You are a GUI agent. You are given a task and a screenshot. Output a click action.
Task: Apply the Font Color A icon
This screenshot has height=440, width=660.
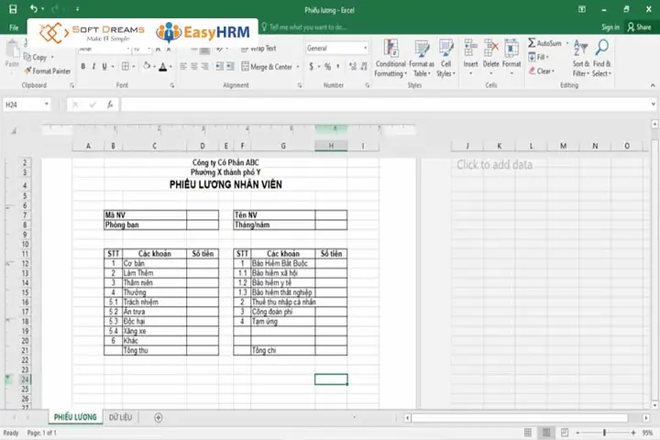click(x=163, y=66)
